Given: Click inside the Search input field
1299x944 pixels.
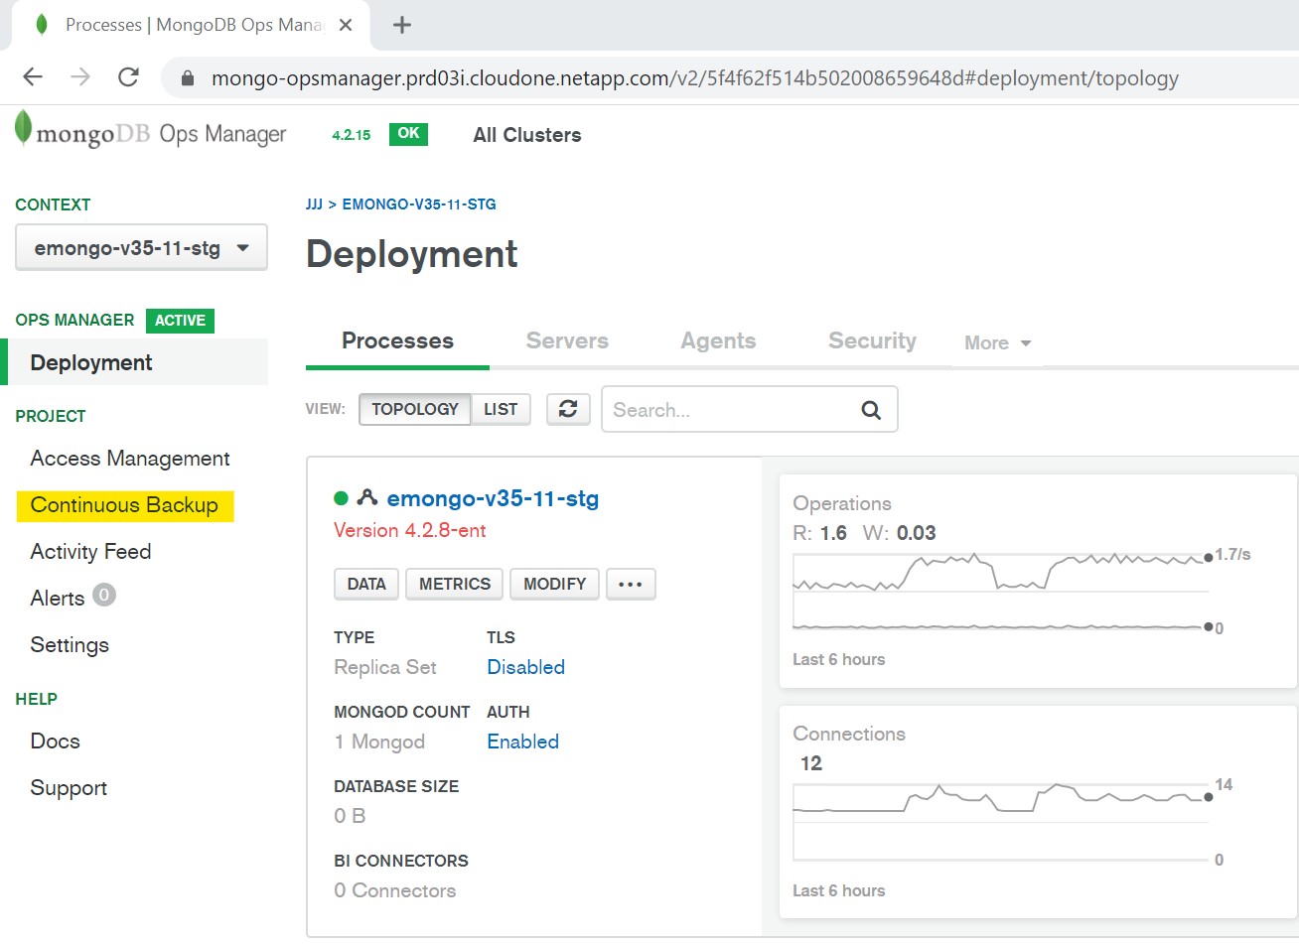Looking at the screenshot, I should 730,410.
